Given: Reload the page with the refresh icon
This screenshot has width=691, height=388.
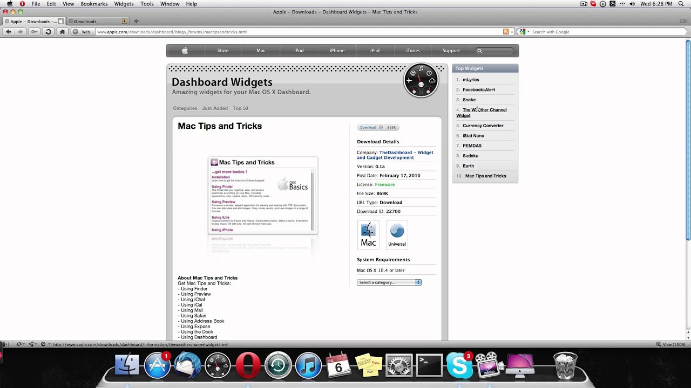Looking at the screenshot, I should [48, 32].
